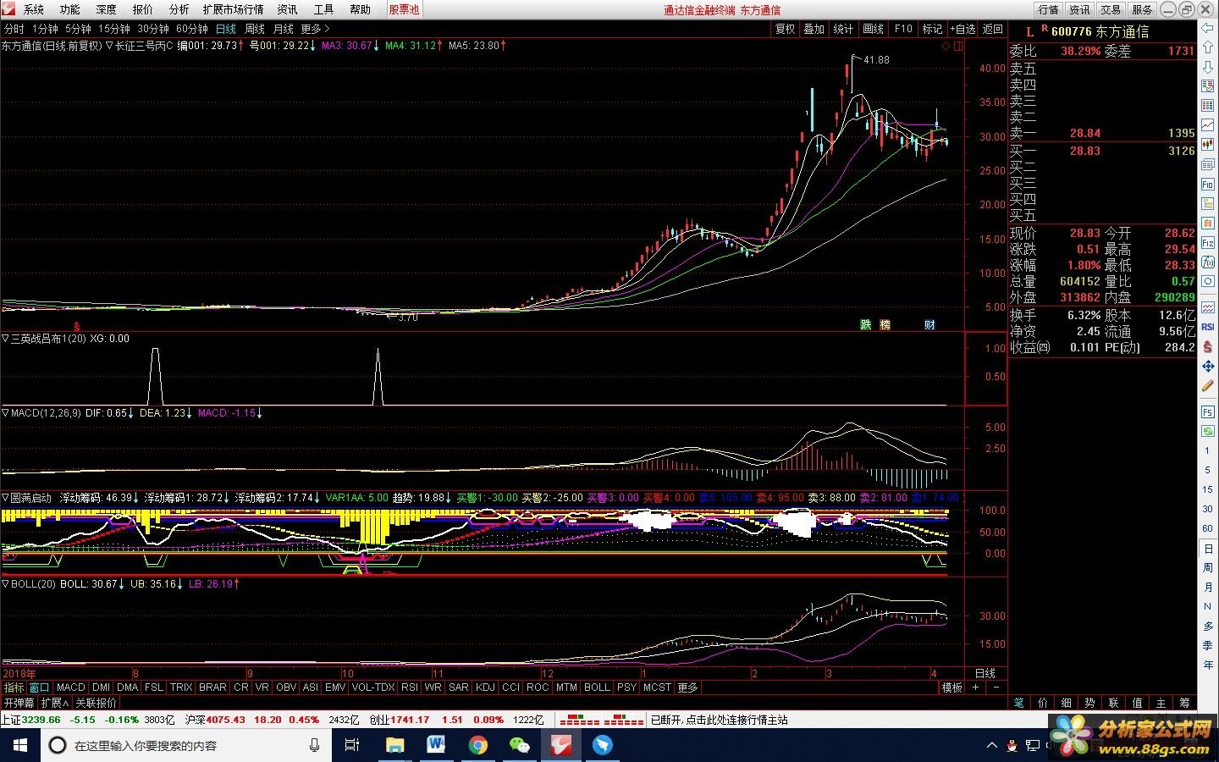Click the 叠加 overlay button
This screenshot has width=1219, height=762.
pyautogui.click(x=814, y=29)
